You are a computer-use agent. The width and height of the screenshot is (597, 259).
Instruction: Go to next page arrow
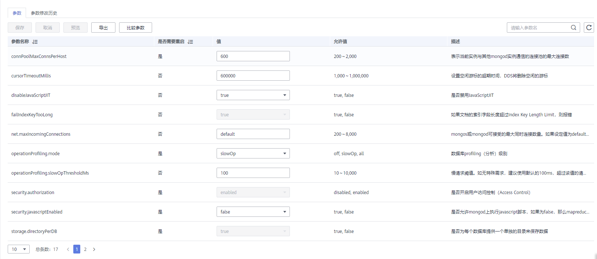pos(94,249)
